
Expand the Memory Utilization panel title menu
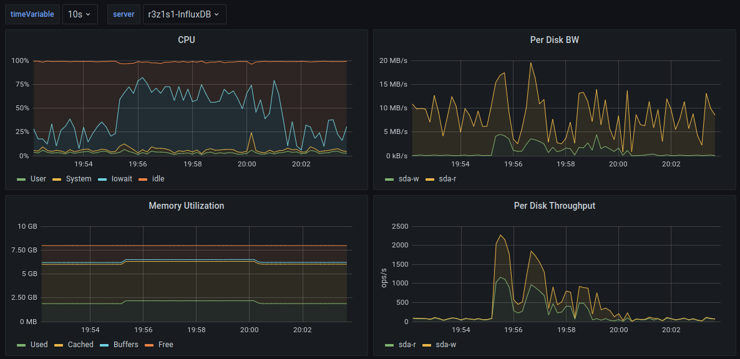(x=186, y=206)
